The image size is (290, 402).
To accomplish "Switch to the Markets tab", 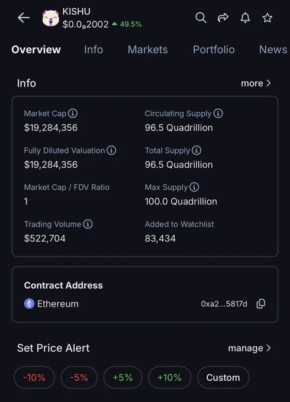I will (147, 50).
